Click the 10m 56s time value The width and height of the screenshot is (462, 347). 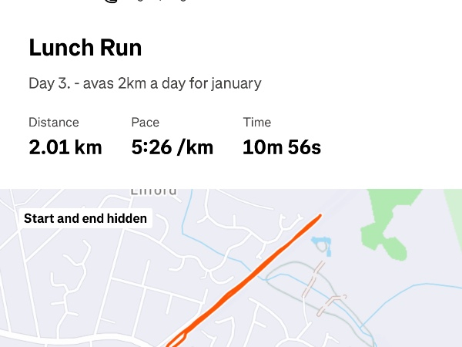pyautogui.click(x=282, y=147)
